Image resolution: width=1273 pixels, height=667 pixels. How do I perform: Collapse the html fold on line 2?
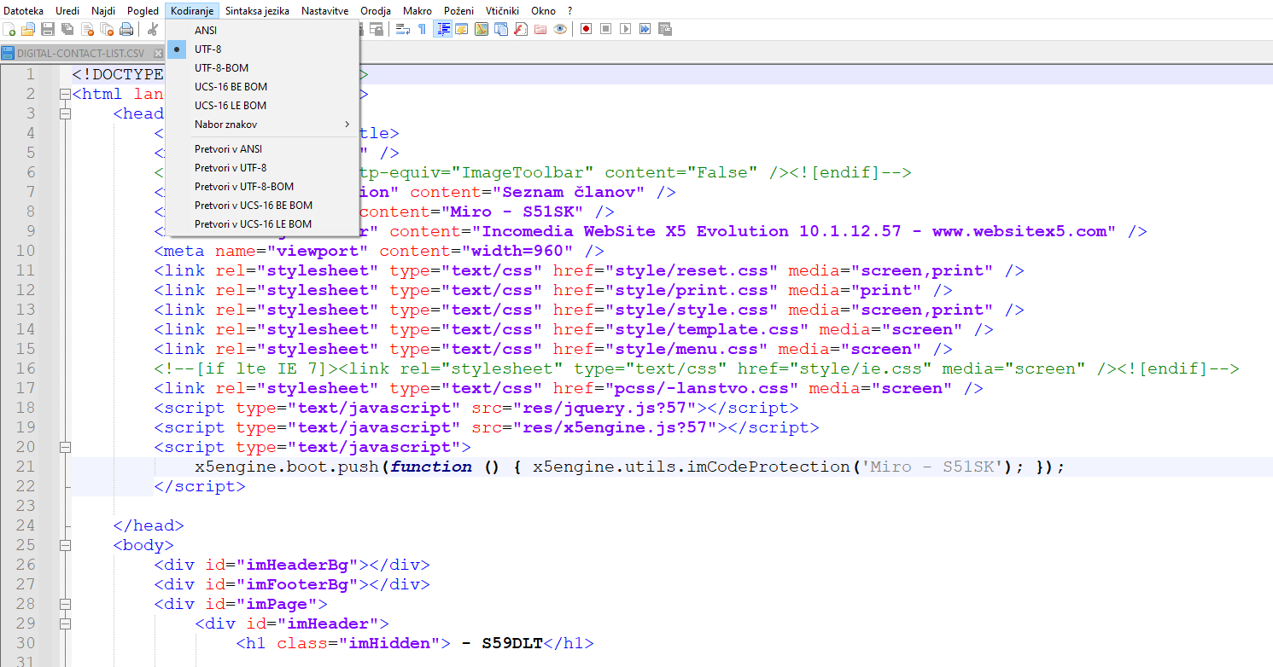click(65, 94)
